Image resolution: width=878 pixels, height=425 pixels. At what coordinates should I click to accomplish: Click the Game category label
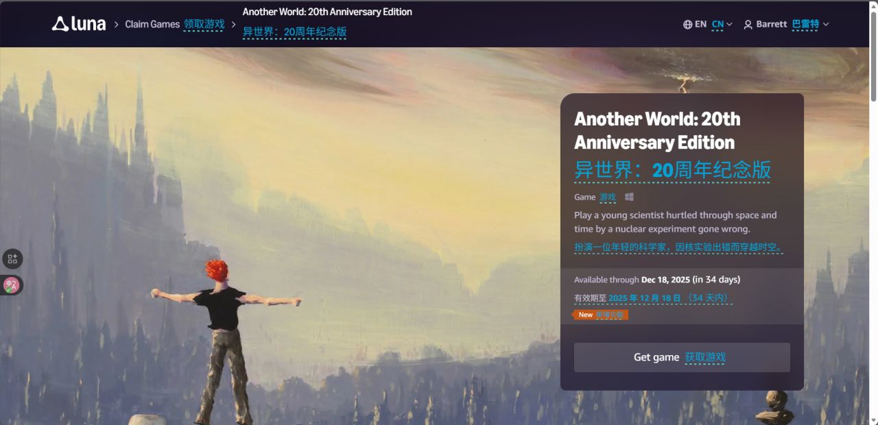coord(585,197)
